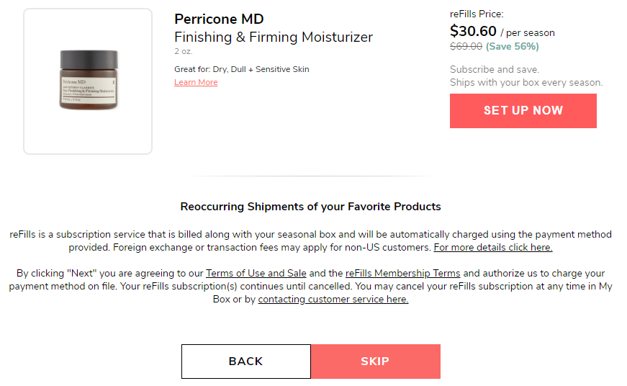Click the "Subscribe and save." text

point(495,70)
